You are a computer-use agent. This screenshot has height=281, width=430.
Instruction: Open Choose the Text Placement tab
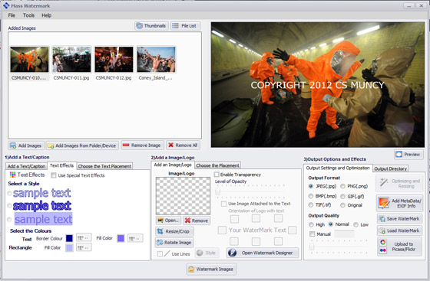pyautogui.click(x=104, y=166)
